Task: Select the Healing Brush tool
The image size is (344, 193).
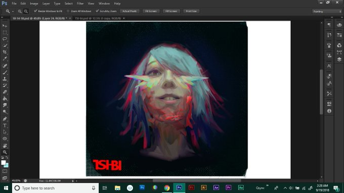Action: (x=5, y=66)
